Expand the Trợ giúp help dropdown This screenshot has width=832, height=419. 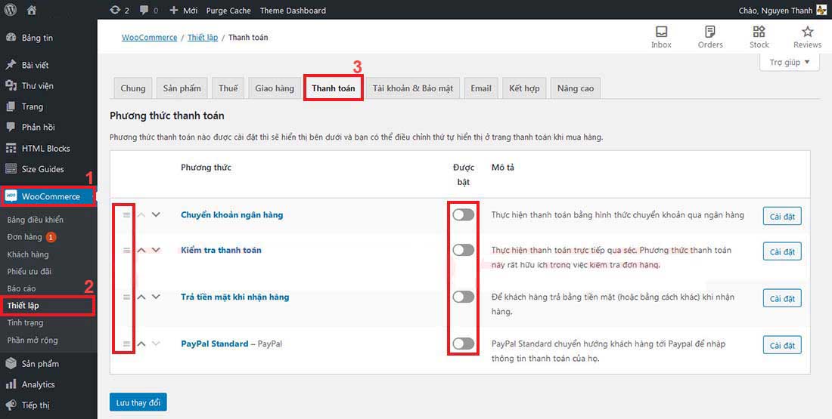point(789,63)
